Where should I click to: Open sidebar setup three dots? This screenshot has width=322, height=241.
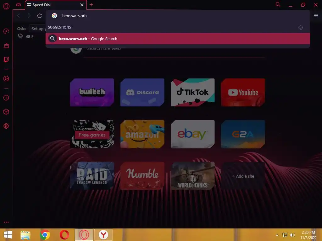coord(6,222)
